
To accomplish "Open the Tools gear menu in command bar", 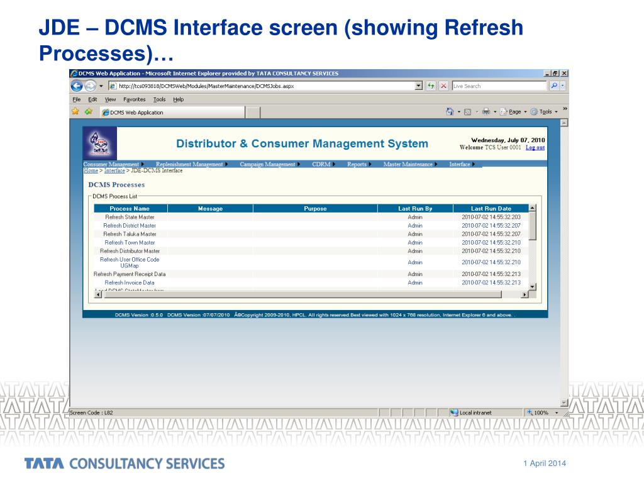I will [544, 112].
